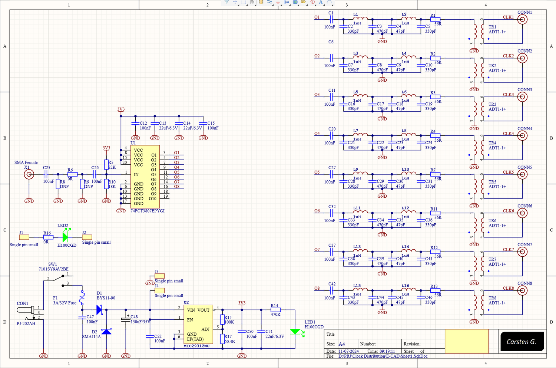The width and height of the screenshot is (556, 368).
Task: Pick the red directive marker tool
Action: click(x=312, y=2)
